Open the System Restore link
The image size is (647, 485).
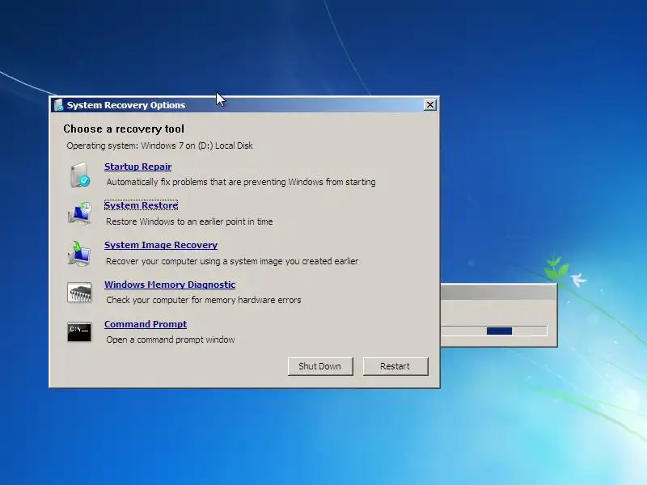click(141, 205)
